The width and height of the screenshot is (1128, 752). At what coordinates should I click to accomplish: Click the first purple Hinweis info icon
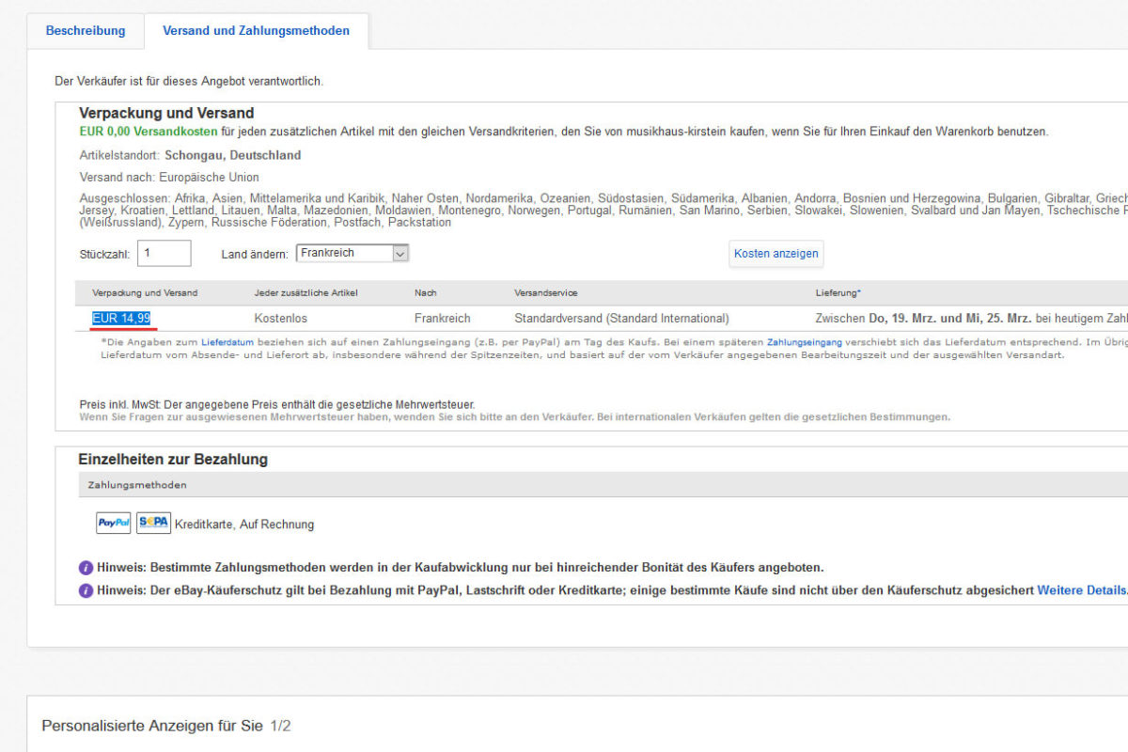pyautogui.click(x=86, y=568)
